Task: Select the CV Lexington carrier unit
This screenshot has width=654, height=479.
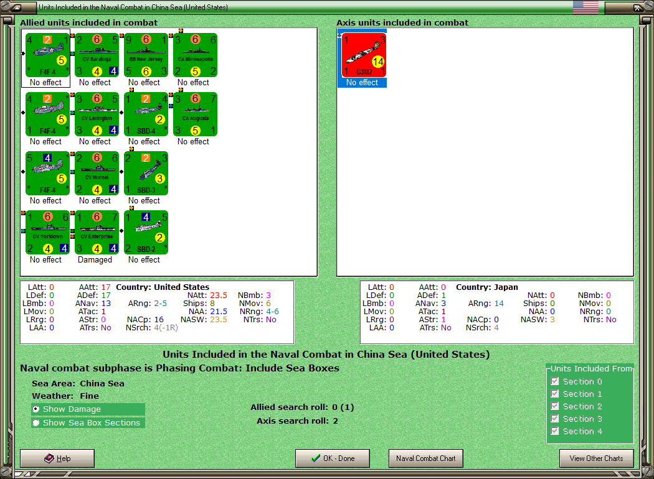Action: (97, 114)
